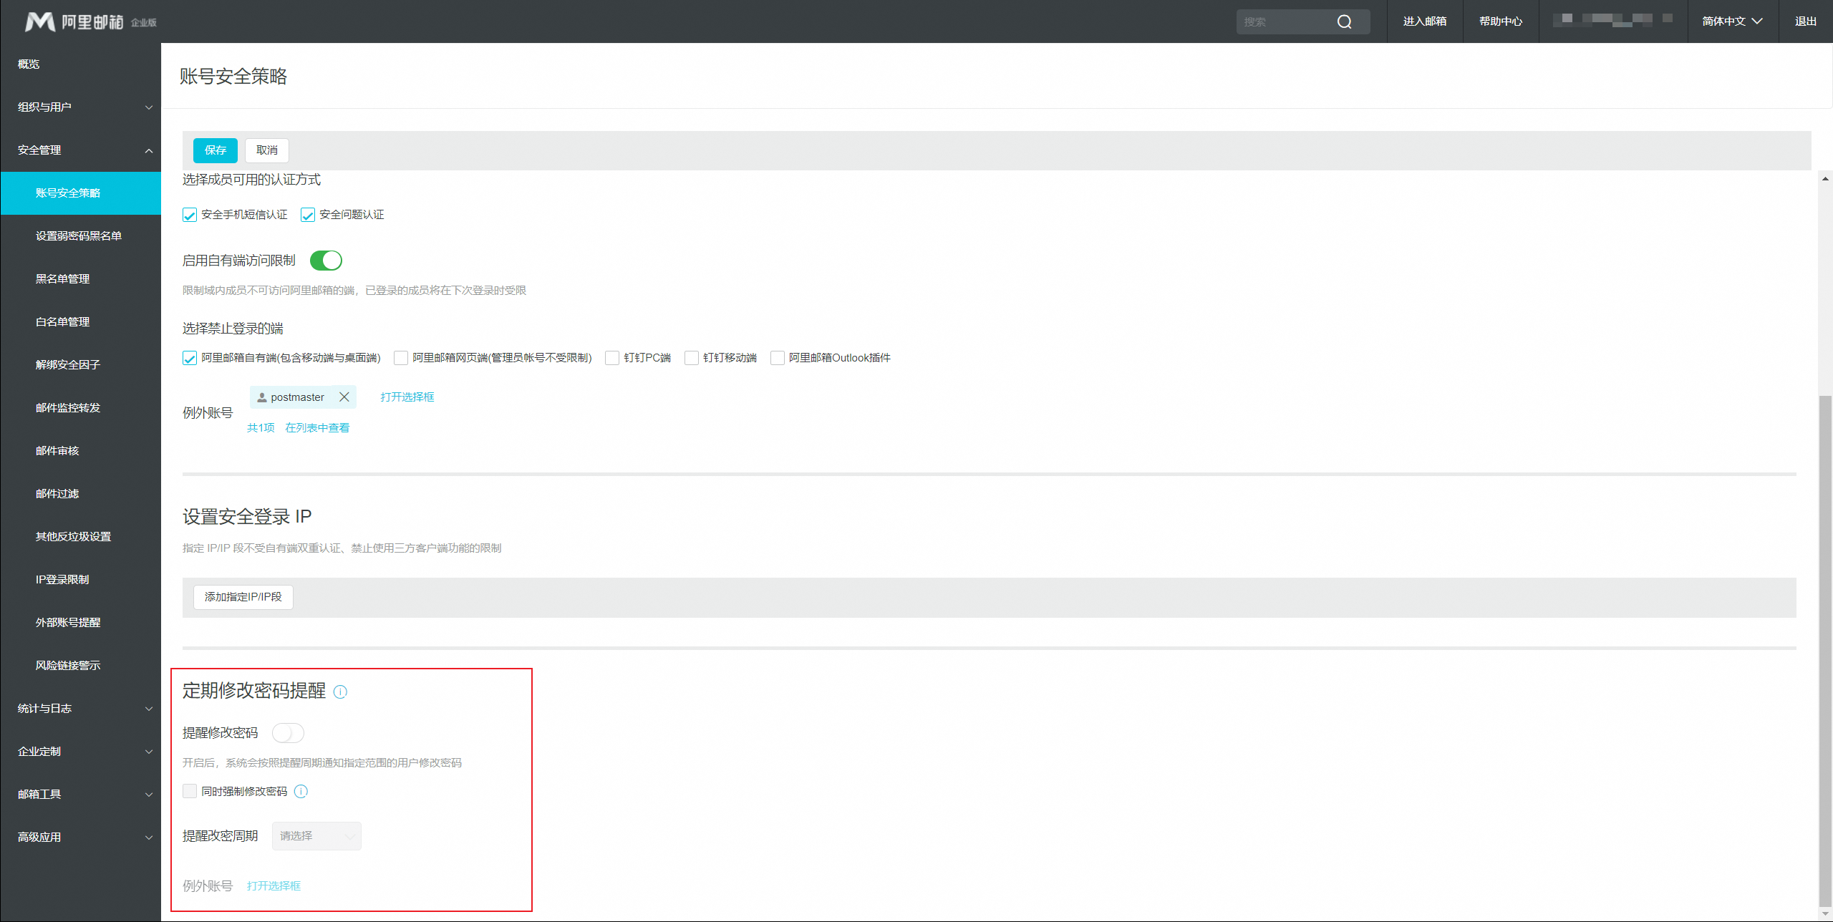Open 黑名单管理 in sidebar
1833x922 pixels.
[63, 279]
